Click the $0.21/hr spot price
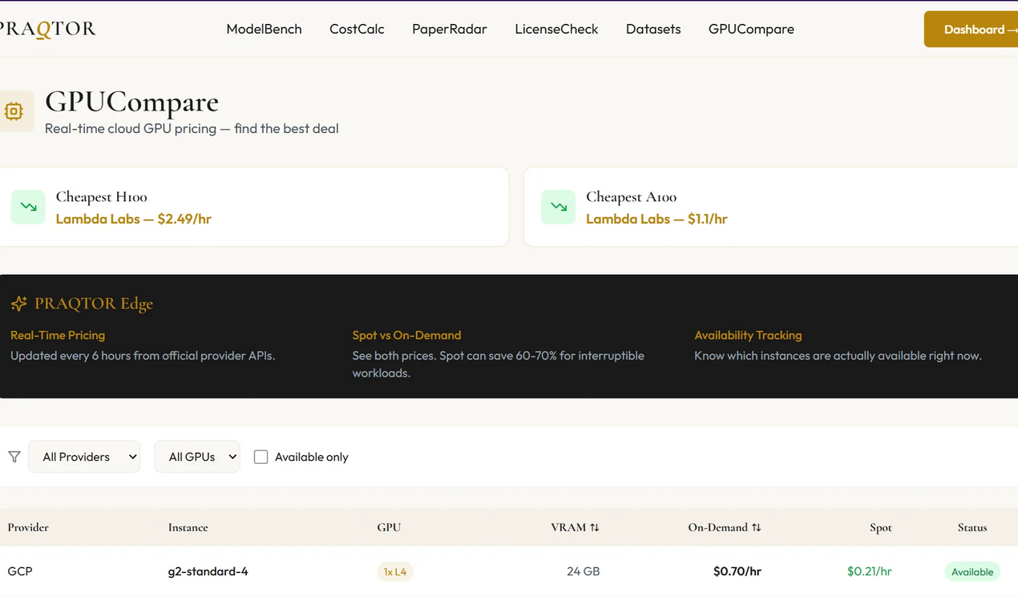Viewport: 1018px width, 609px height. 870,571
